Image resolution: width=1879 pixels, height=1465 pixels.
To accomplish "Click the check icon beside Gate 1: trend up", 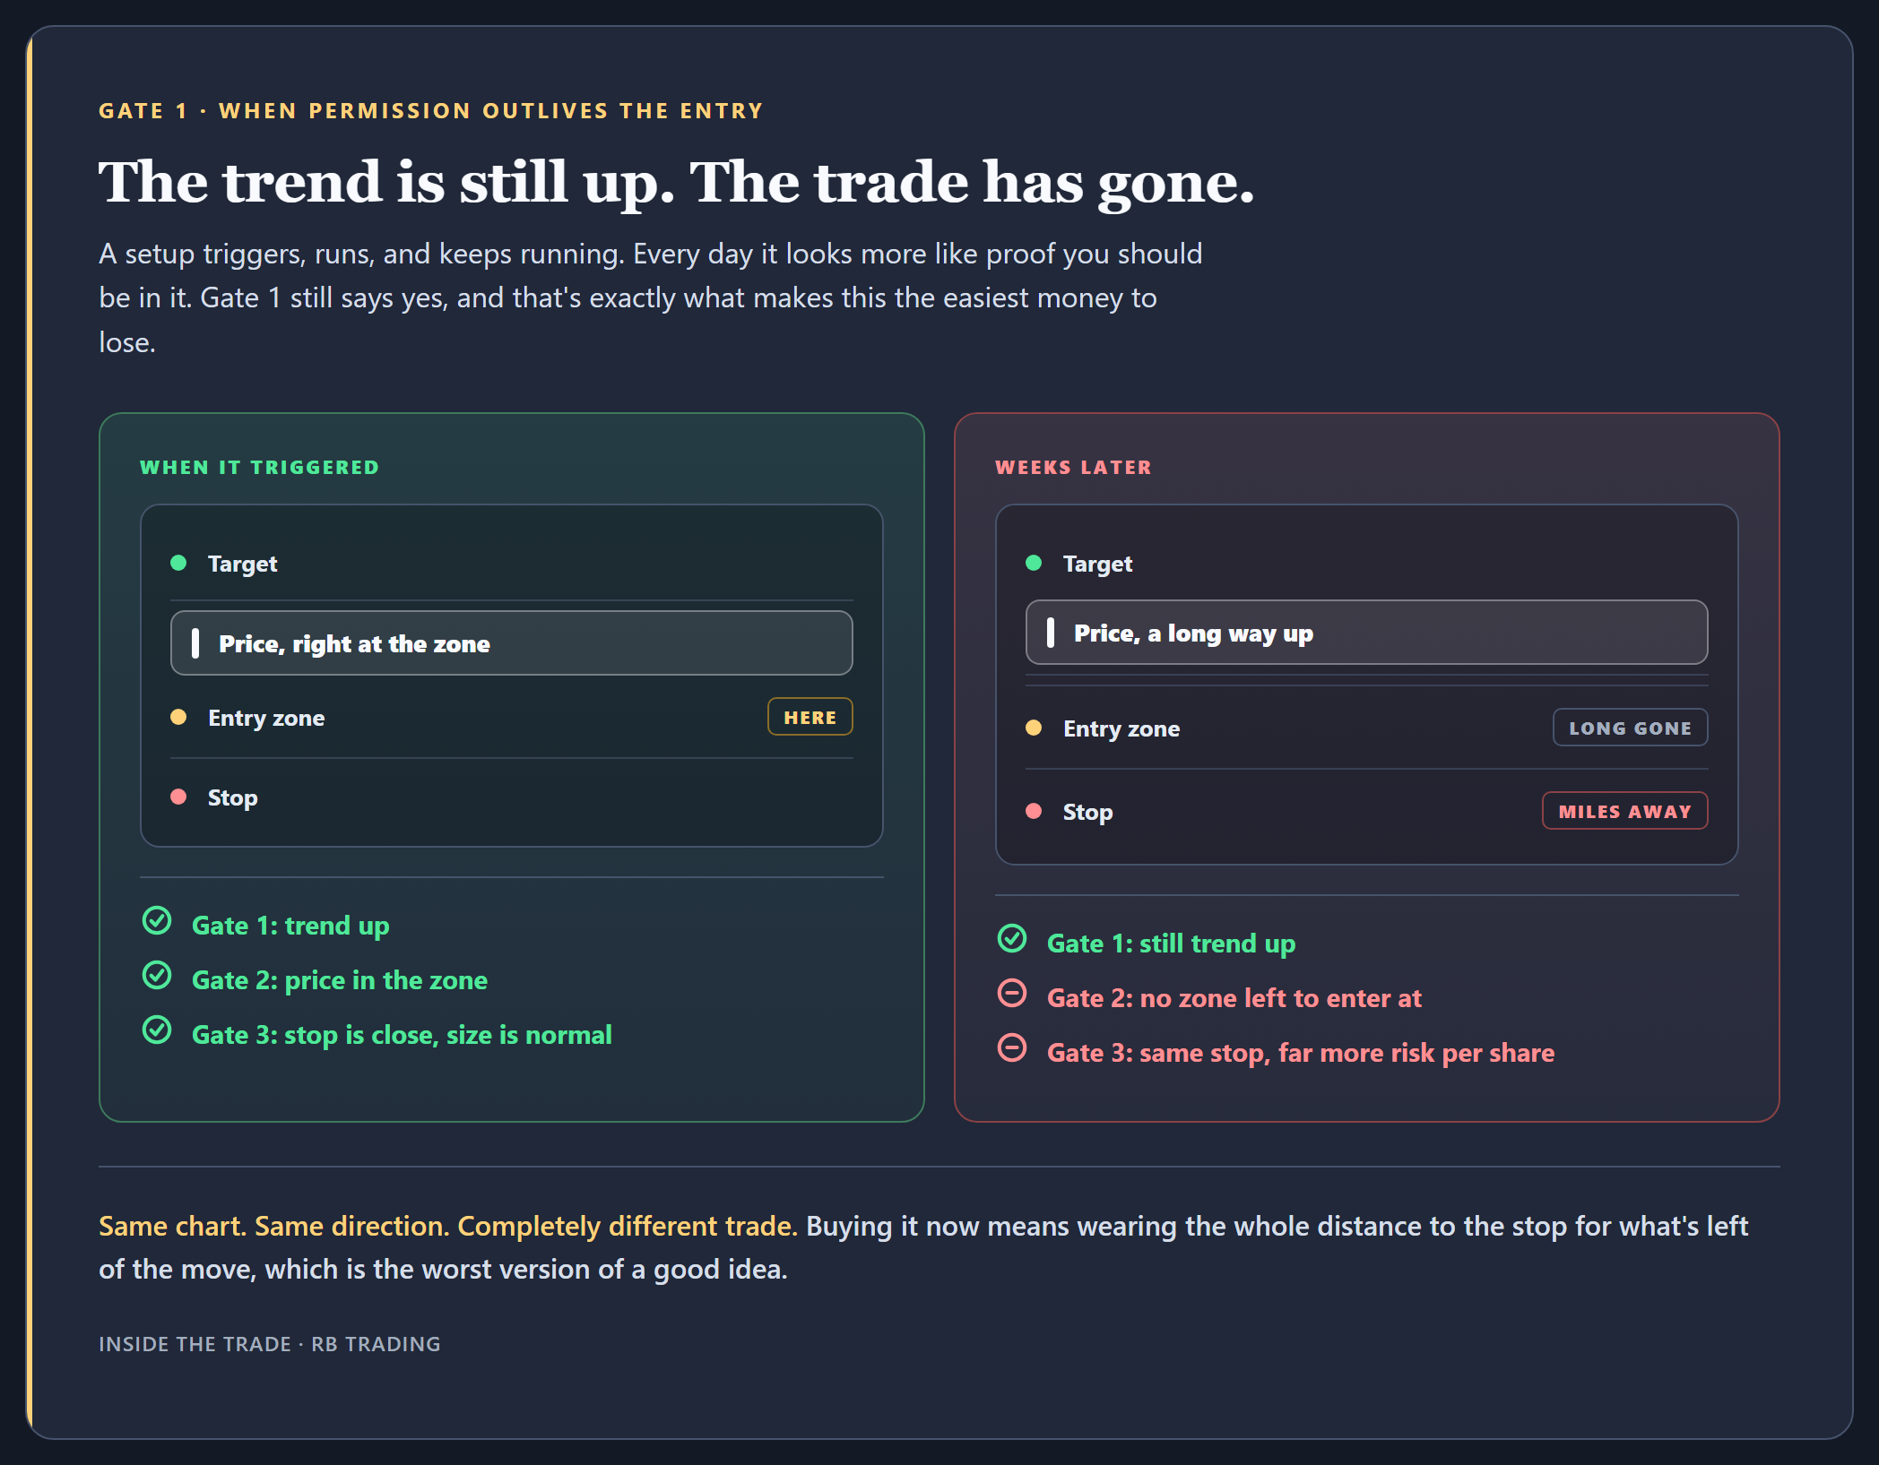I will point(157,920).
